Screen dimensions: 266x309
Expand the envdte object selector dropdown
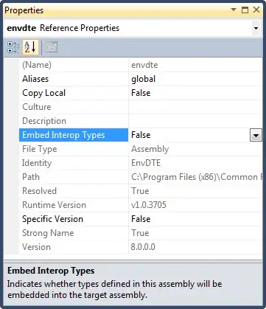pyautogui.click(x=256, y=28)
